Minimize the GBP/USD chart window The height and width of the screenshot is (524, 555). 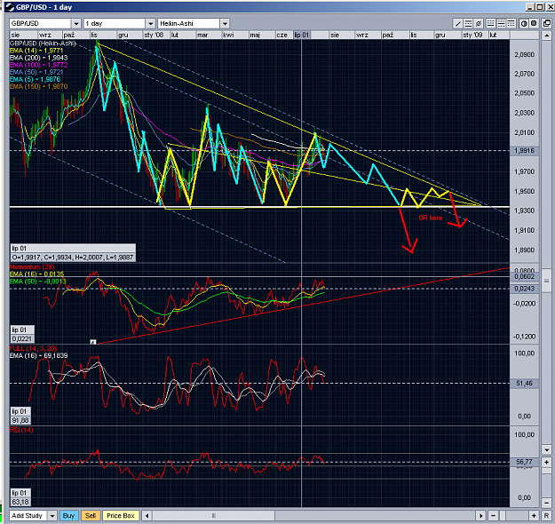pos(530,7)
